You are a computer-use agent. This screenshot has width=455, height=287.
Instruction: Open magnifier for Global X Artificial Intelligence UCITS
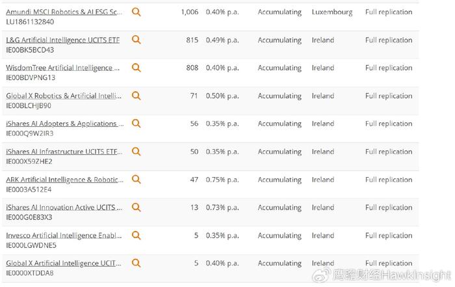(136, 263)
